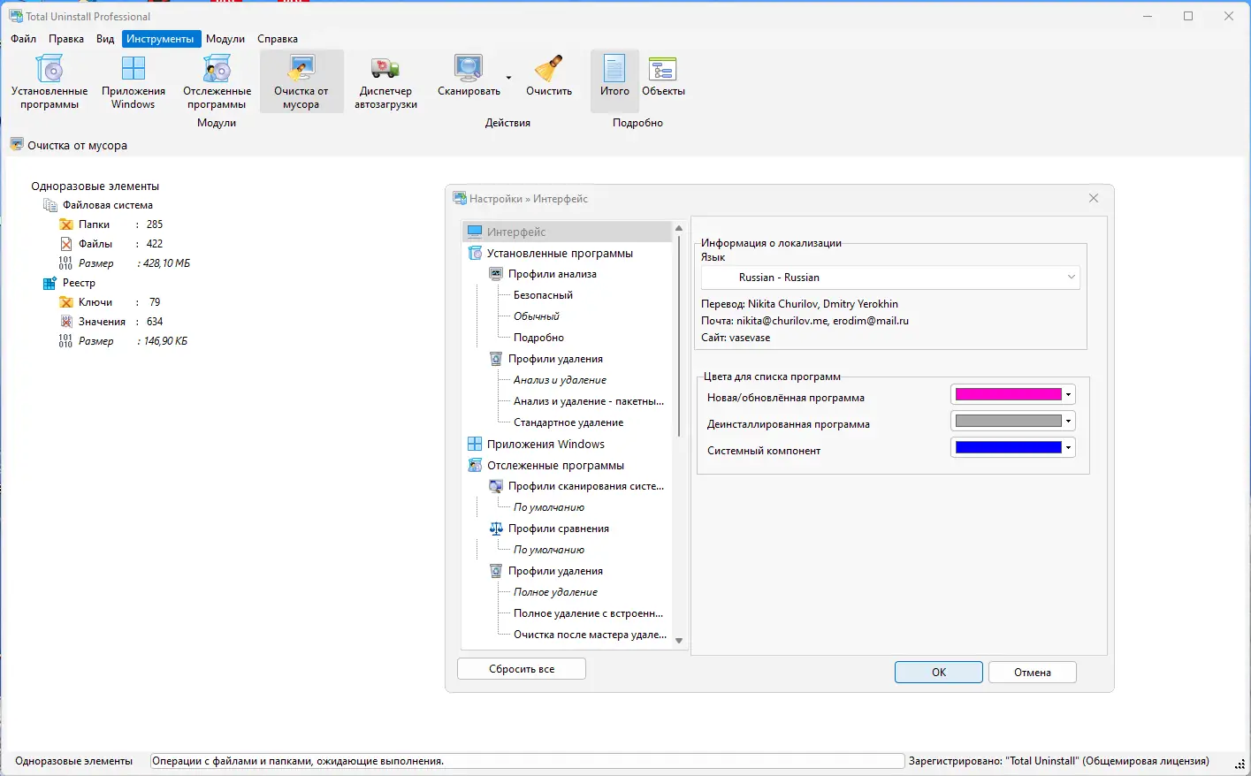The image size is (1251, 776).
Task: Click registry size 146,90 КБ
Action: [165, 341]
